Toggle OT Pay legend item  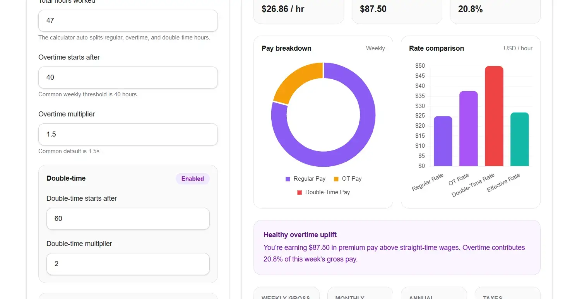point(347,179)
